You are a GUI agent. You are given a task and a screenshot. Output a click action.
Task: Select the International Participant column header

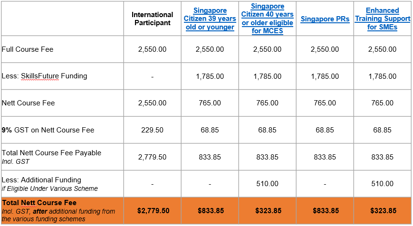point(152,19)
